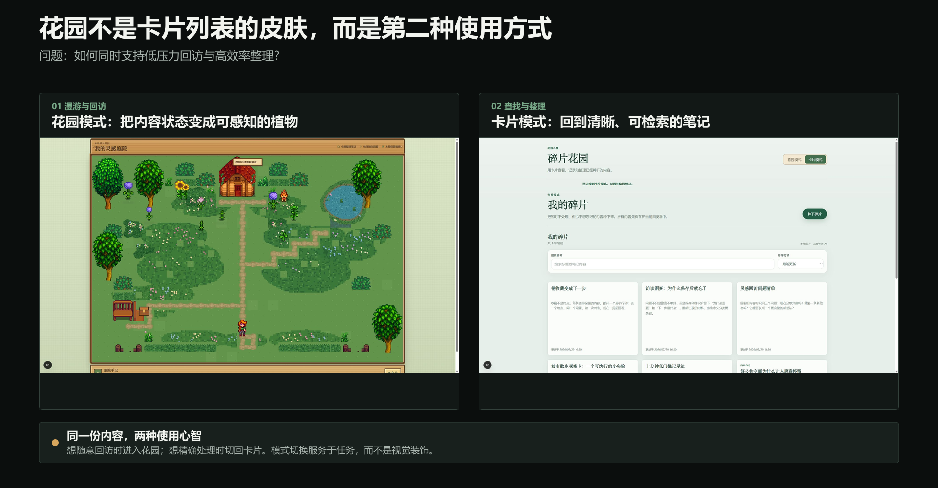The height and width of the screenshot is (488, 938).
Task: Open Next.js dev indicator in garden mode screenshot
Action: [48, 365]
